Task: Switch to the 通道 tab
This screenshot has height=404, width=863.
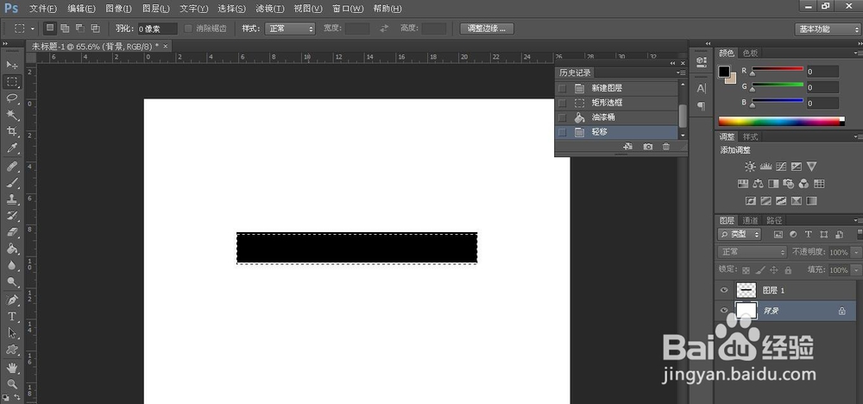Action: pos(750,220)
